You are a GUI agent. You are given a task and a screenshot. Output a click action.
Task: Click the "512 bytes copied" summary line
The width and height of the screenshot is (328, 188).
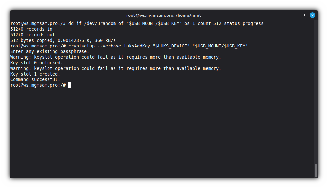tap(63, 40)
